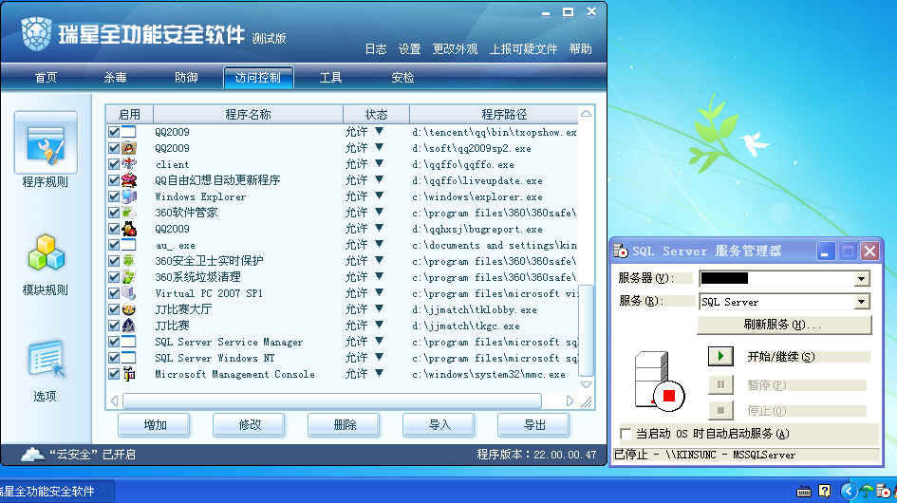Sort by 程序名称 column header
The width and height of the screenshot is (897, 503).
248,115
